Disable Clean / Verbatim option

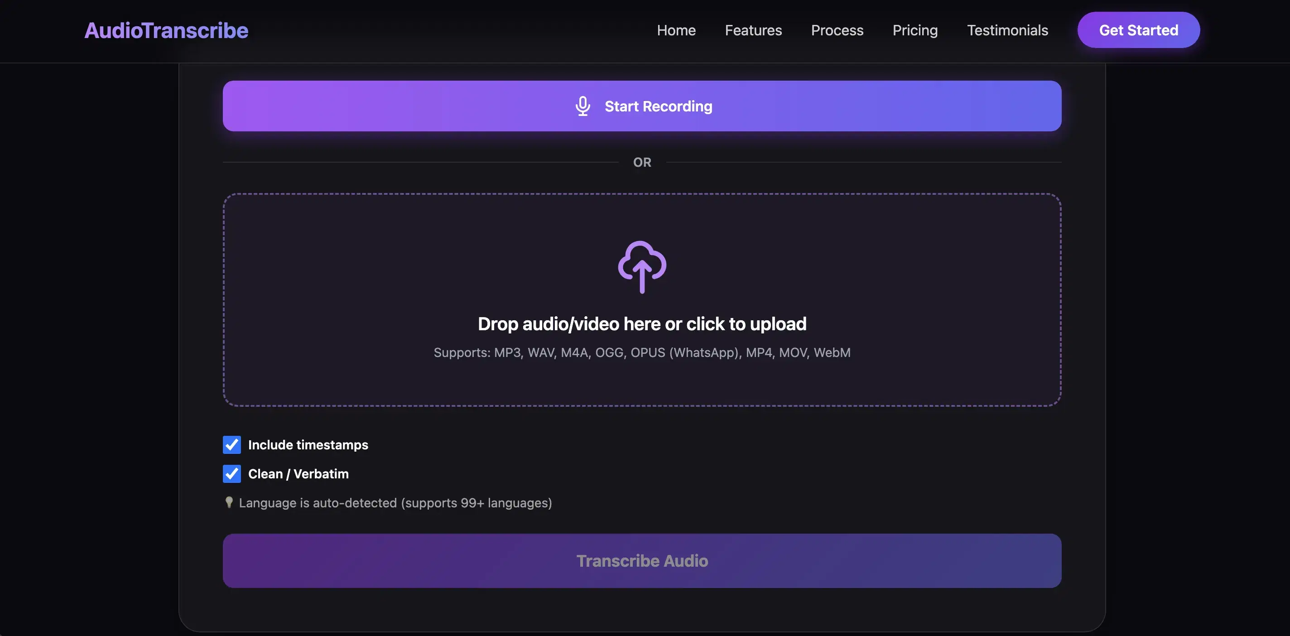click(231, 474)
